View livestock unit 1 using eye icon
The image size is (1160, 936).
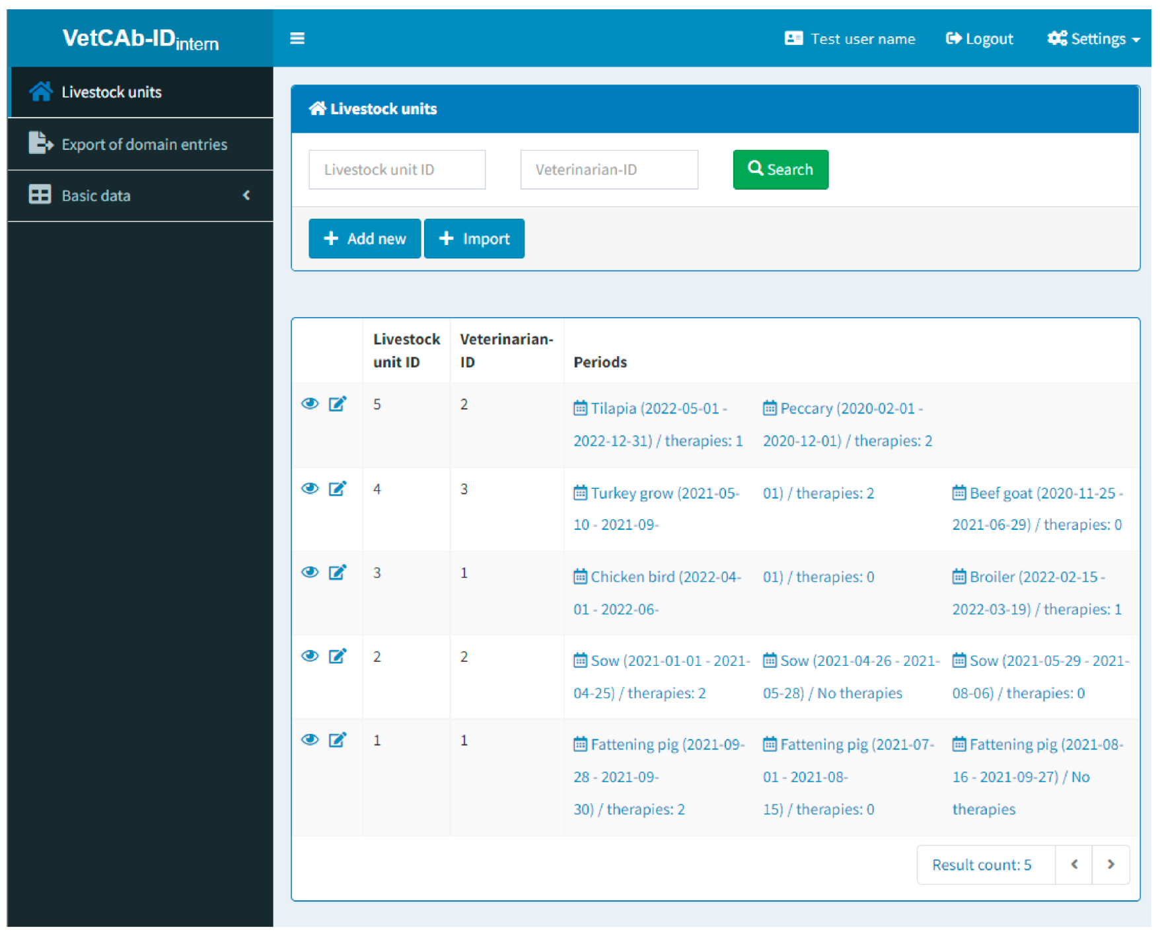click(310, 740)
